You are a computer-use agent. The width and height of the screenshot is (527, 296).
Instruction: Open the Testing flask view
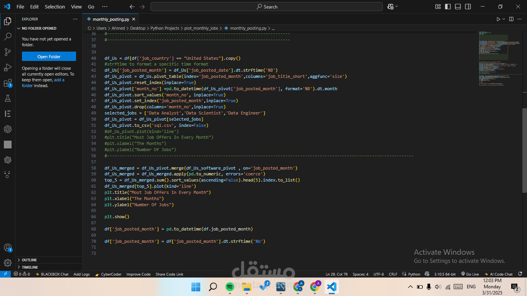tap(7, 98)
